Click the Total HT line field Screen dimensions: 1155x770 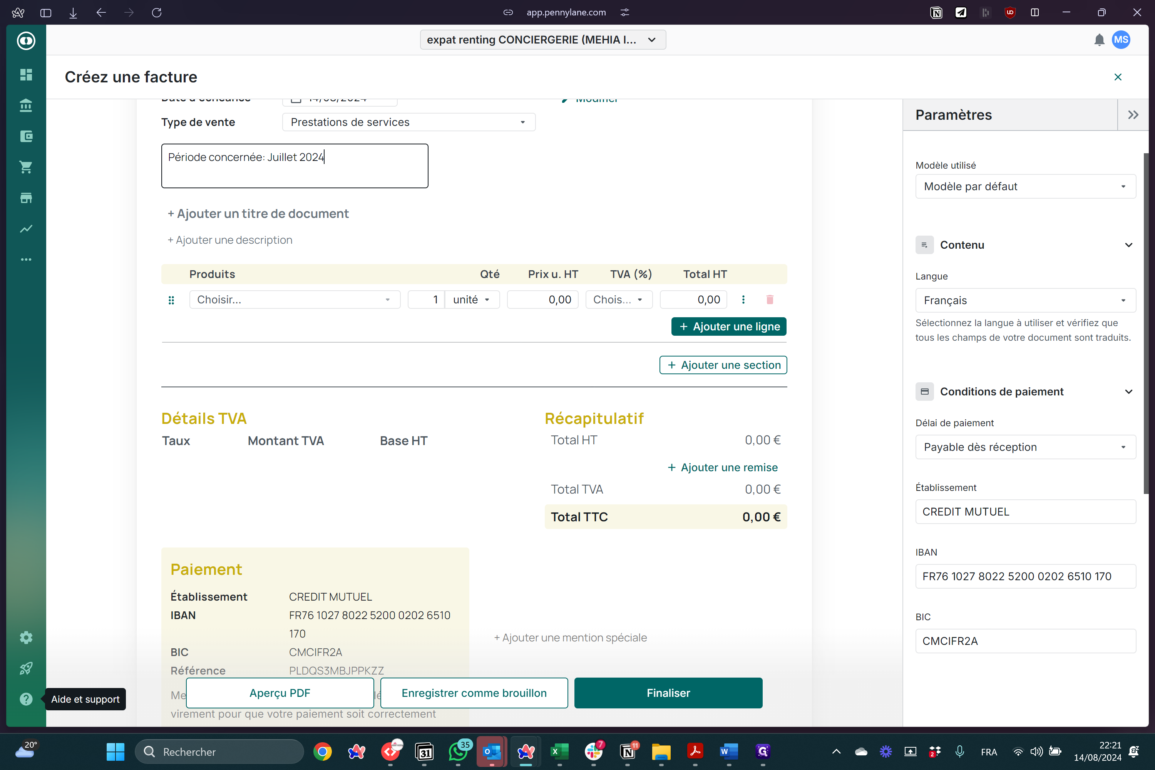pos(693,300)
